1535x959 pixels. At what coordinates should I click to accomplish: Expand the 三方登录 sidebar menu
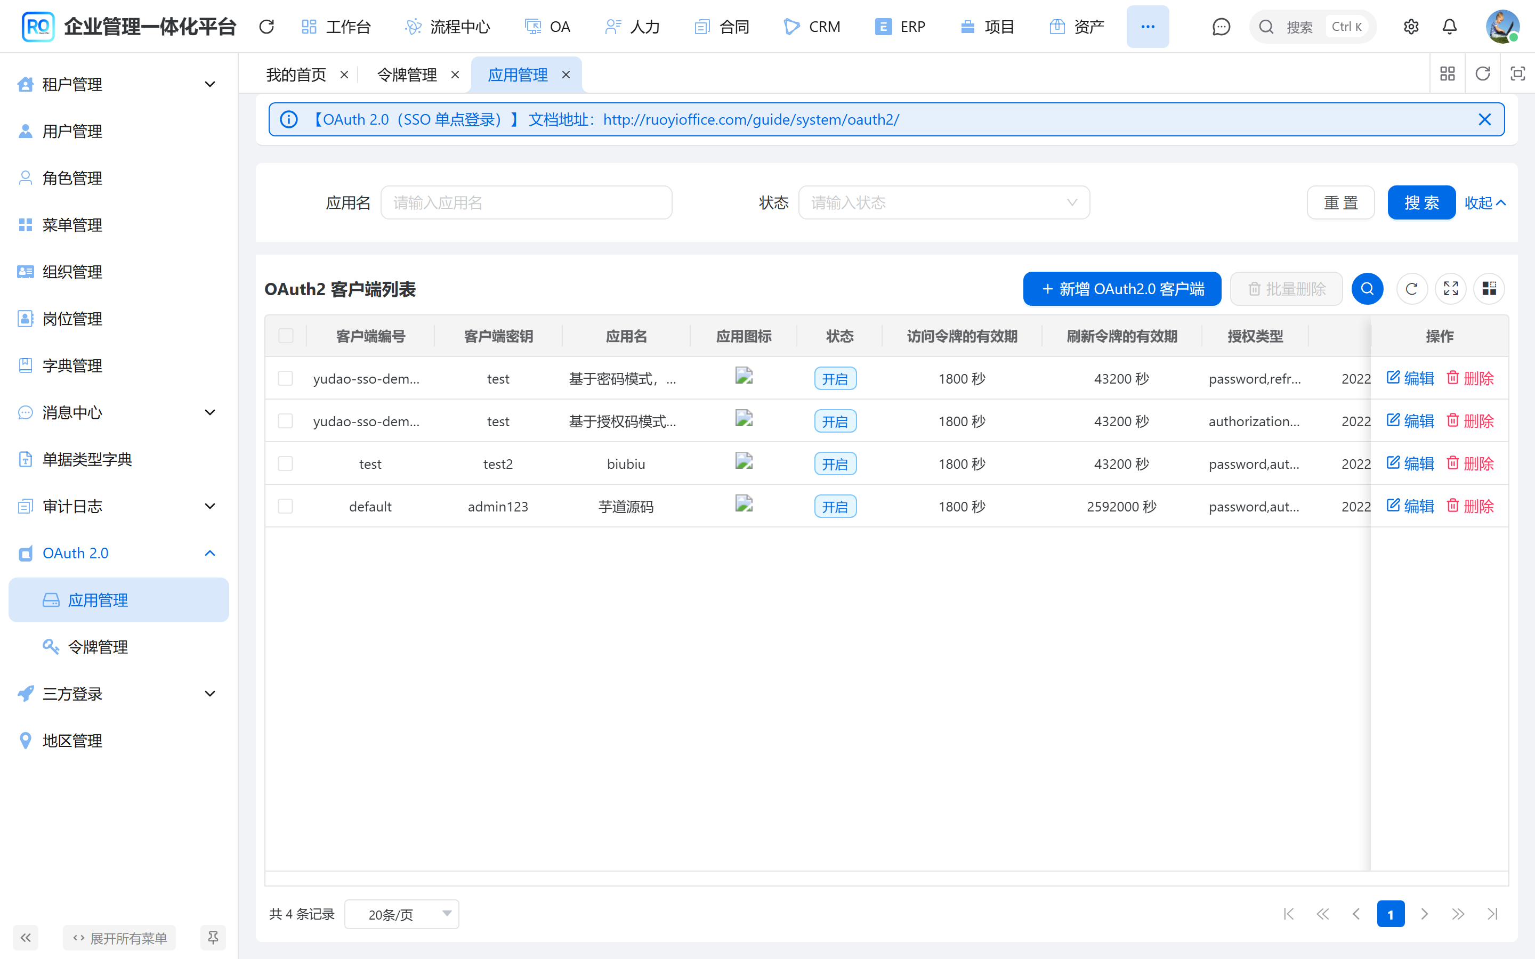(x=119, y=693)
